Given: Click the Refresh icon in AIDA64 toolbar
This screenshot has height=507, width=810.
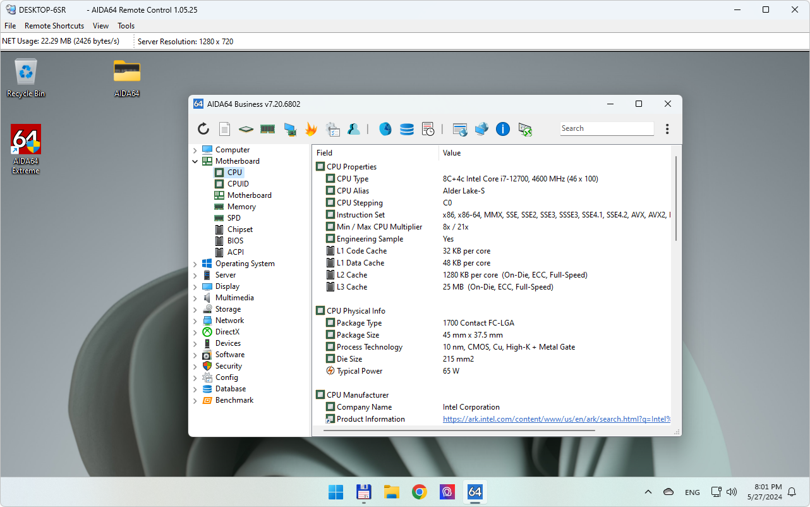Looking at the screenshot, I should [203, 129].
